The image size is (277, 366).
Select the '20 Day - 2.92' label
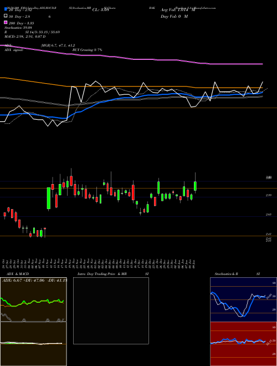click(20, 10)
